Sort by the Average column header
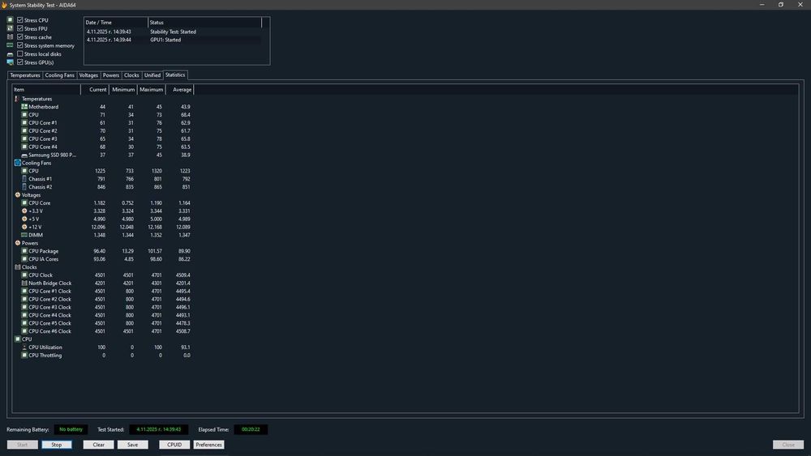 click(180, 89)
